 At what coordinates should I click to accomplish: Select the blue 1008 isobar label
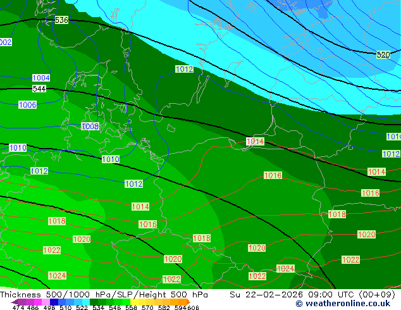coord(90,126)
